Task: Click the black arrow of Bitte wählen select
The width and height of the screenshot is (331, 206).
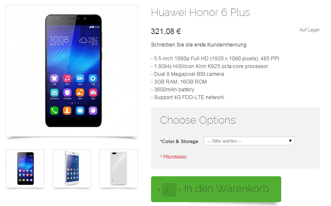Action: pyautogui.click(x=290, y=141)
